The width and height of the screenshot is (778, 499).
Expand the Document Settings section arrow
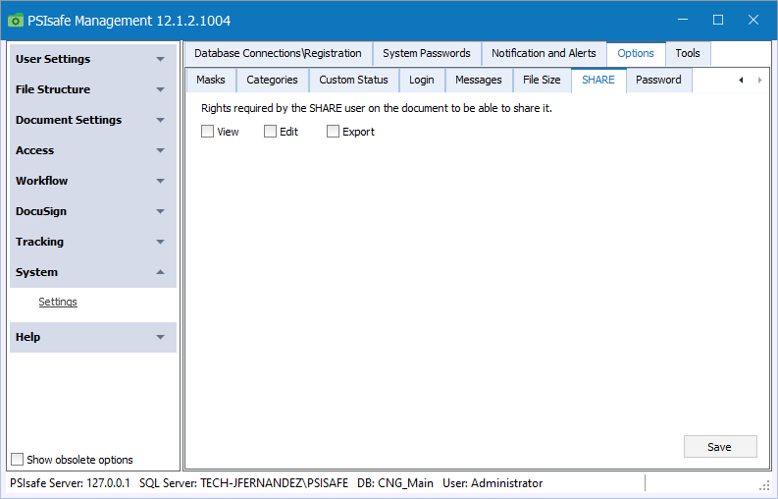160,120
